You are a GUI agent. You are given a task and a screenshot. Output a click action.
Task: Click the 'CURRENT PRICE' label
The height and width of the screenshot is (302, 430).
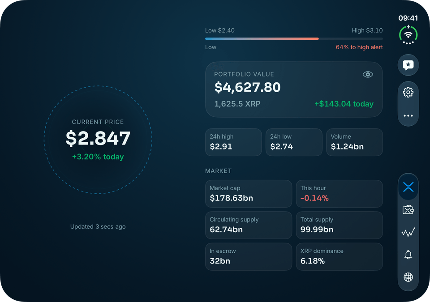click(98, 122)
